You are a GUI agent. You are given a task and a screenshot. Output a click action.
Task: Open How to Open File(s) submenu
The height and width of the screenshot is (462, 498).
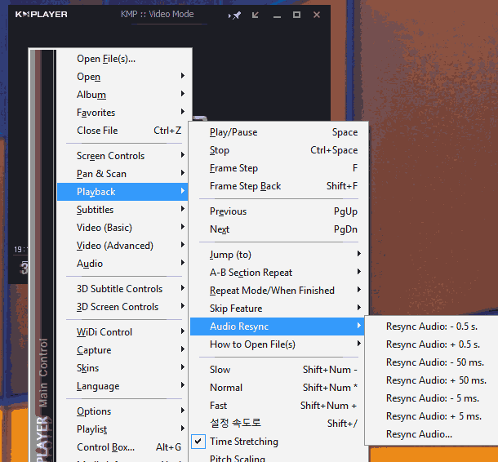[x=278, y=344]
